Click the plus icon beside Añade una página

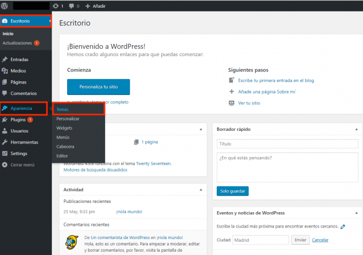tap(232, 92)
